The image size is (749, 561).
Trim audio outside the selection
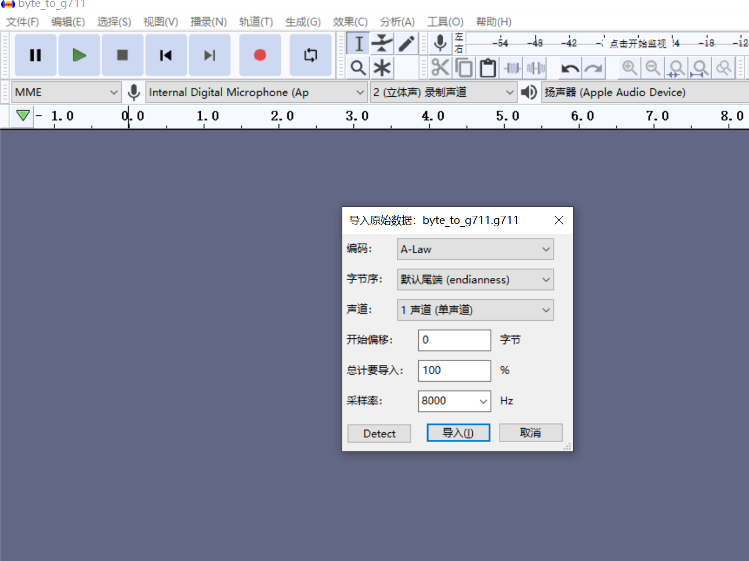pos(512,68)
